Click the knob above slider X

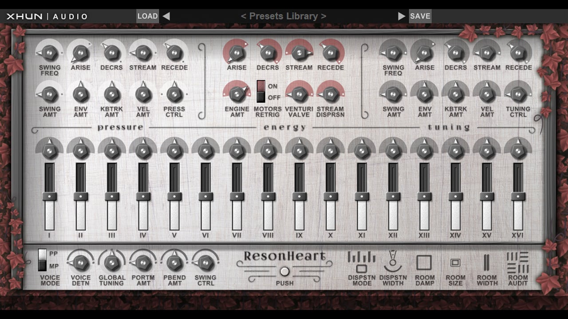pos(331,150)
